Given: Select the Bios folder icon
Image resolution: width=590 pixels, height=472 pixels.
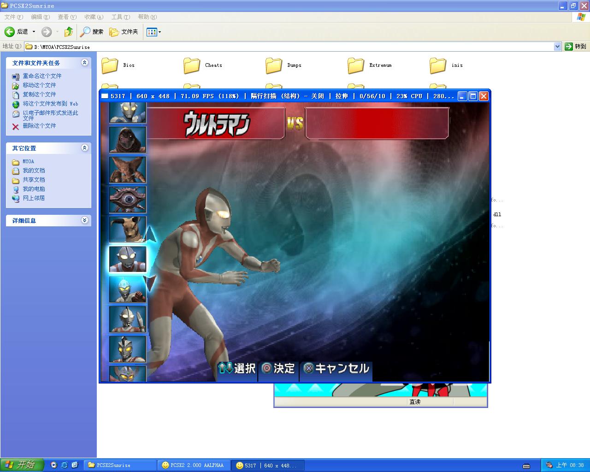Looking at the screenshot, I should [110, 65].
